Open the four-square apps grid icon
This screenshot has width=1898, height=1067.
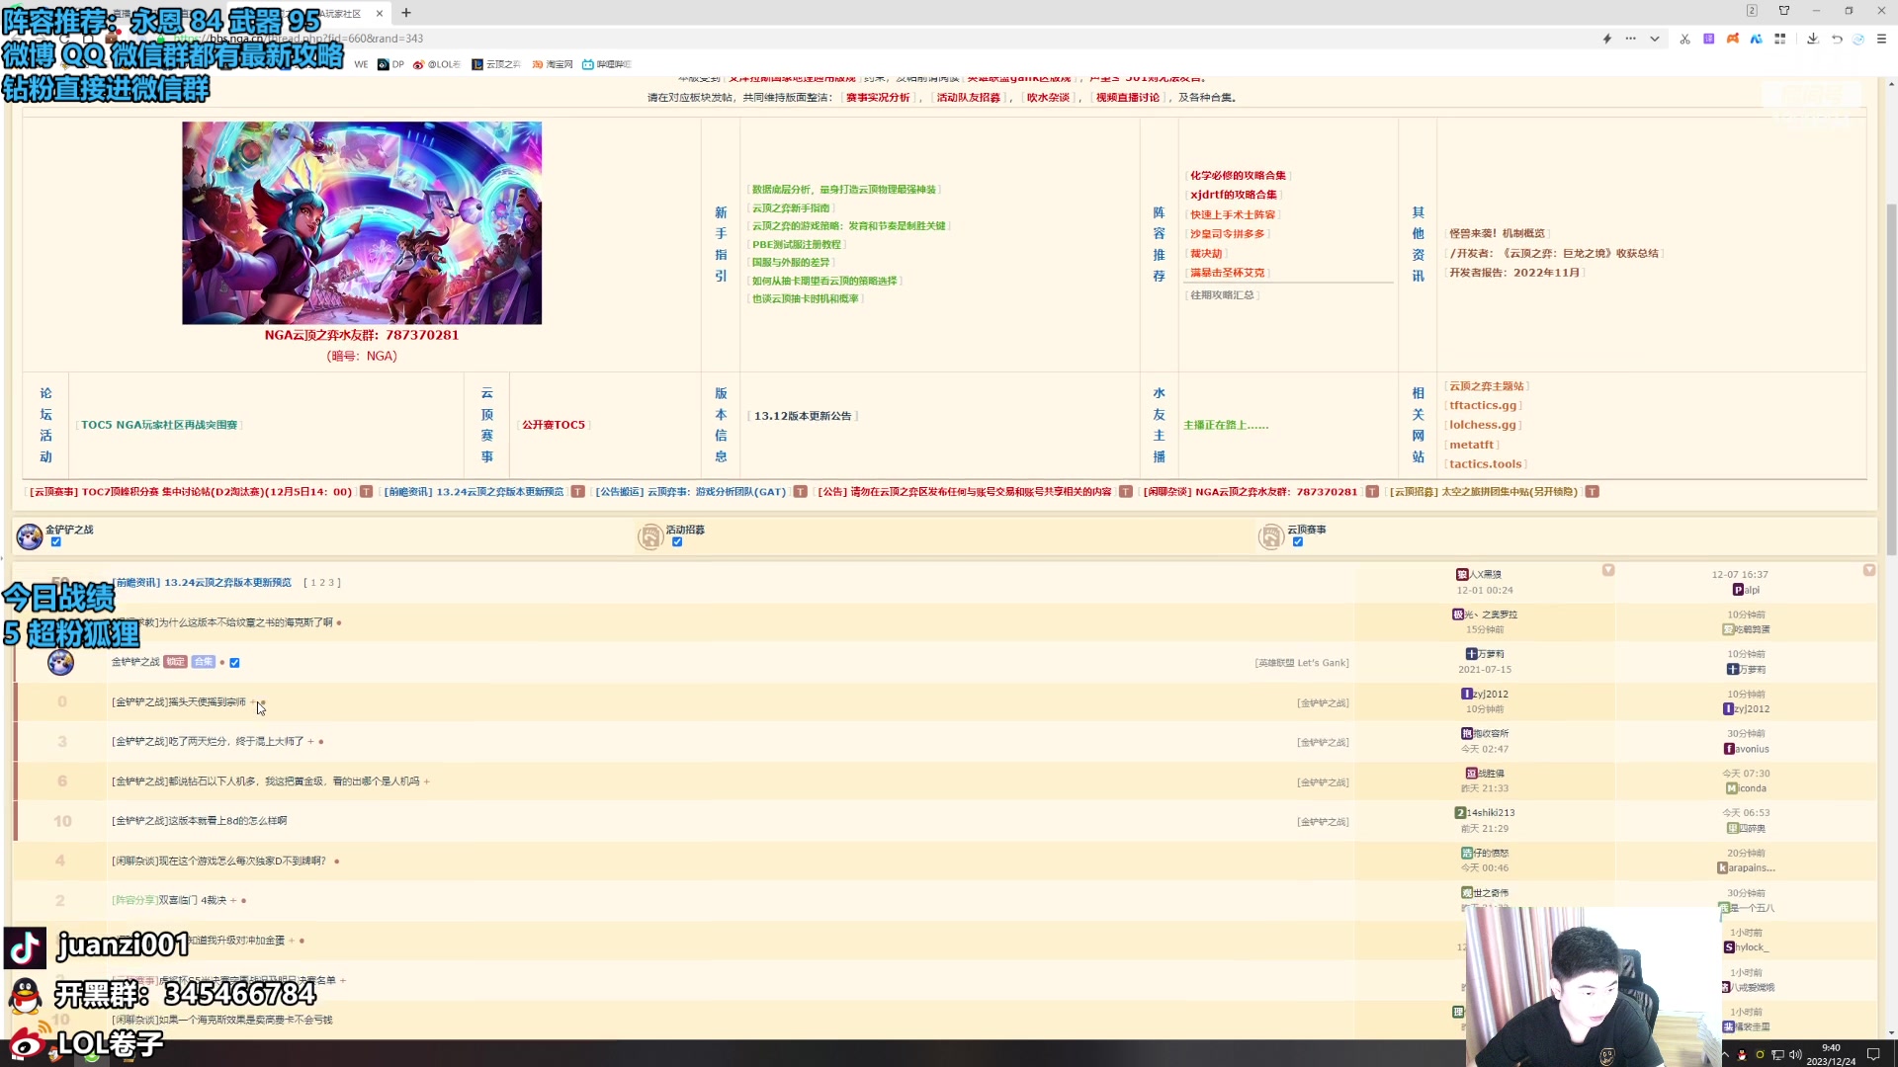(1779, 39)
